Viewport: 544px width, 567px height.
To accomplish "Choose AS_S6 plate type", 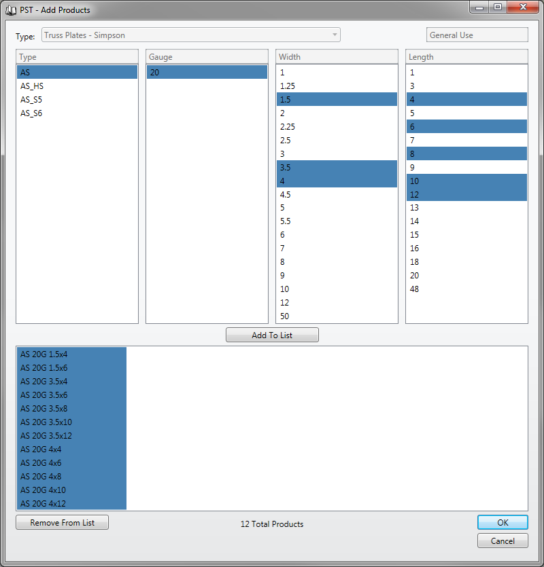I will point(31,113).
